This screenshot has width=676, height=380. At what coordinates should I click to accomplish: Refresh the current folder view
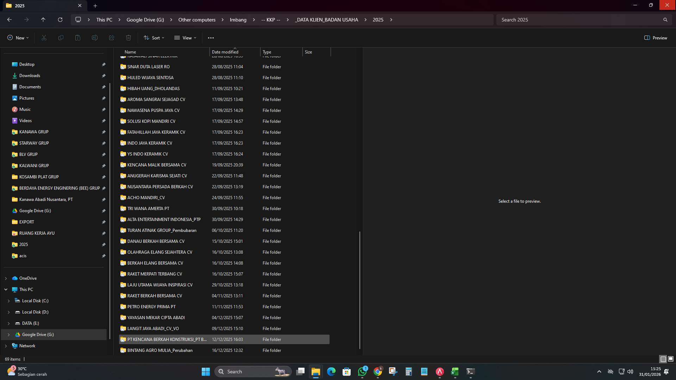[60, 20]
